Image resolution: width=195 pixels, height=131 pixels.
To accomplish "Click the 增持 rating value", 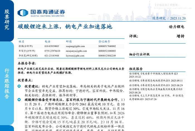I will click(x=181, y=36).
